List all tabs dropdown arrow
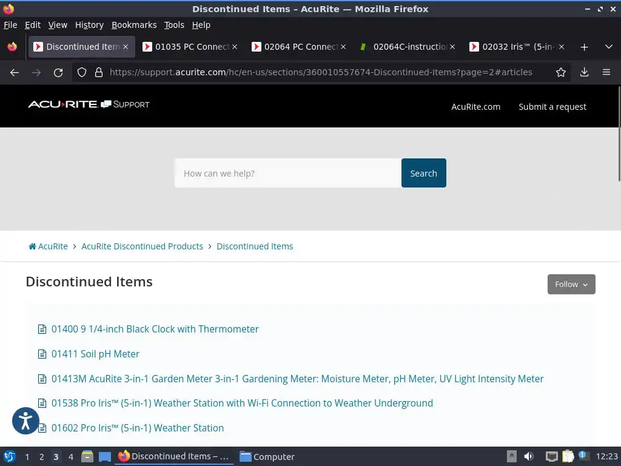Image resolution: width=621 pixels, height=466 pixels. coord(609,47)
